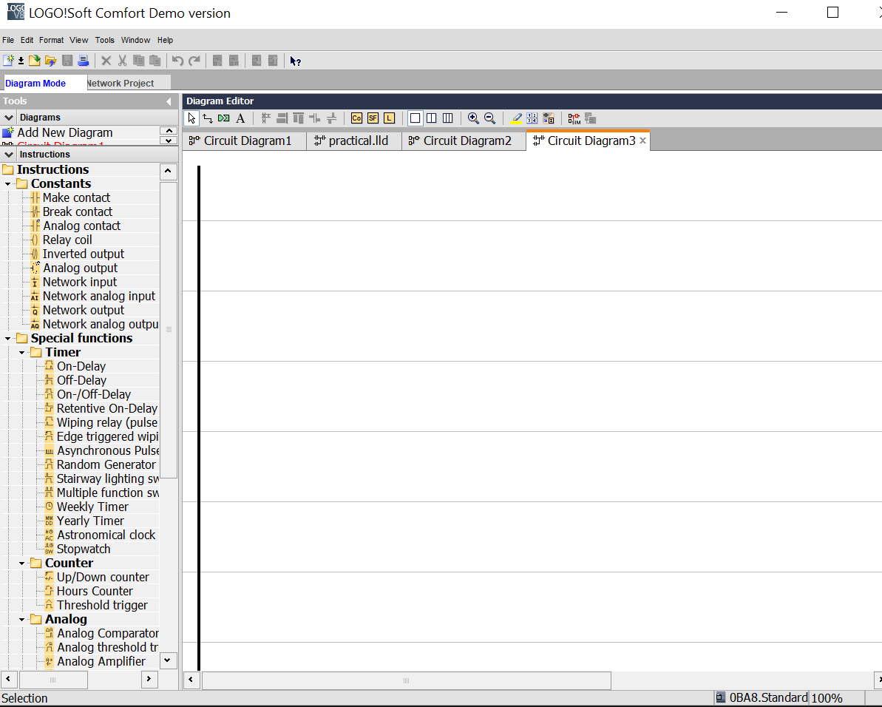Screen dimensions: 882x707
Task: Click the Undo arrow icon
Action: [x=177, y=61]
